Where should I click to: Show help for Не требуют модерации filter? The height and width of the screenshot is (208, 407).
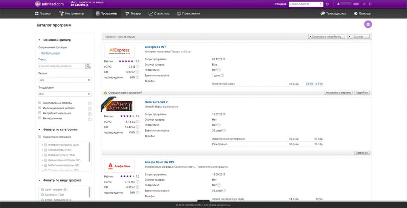(90, 114)
